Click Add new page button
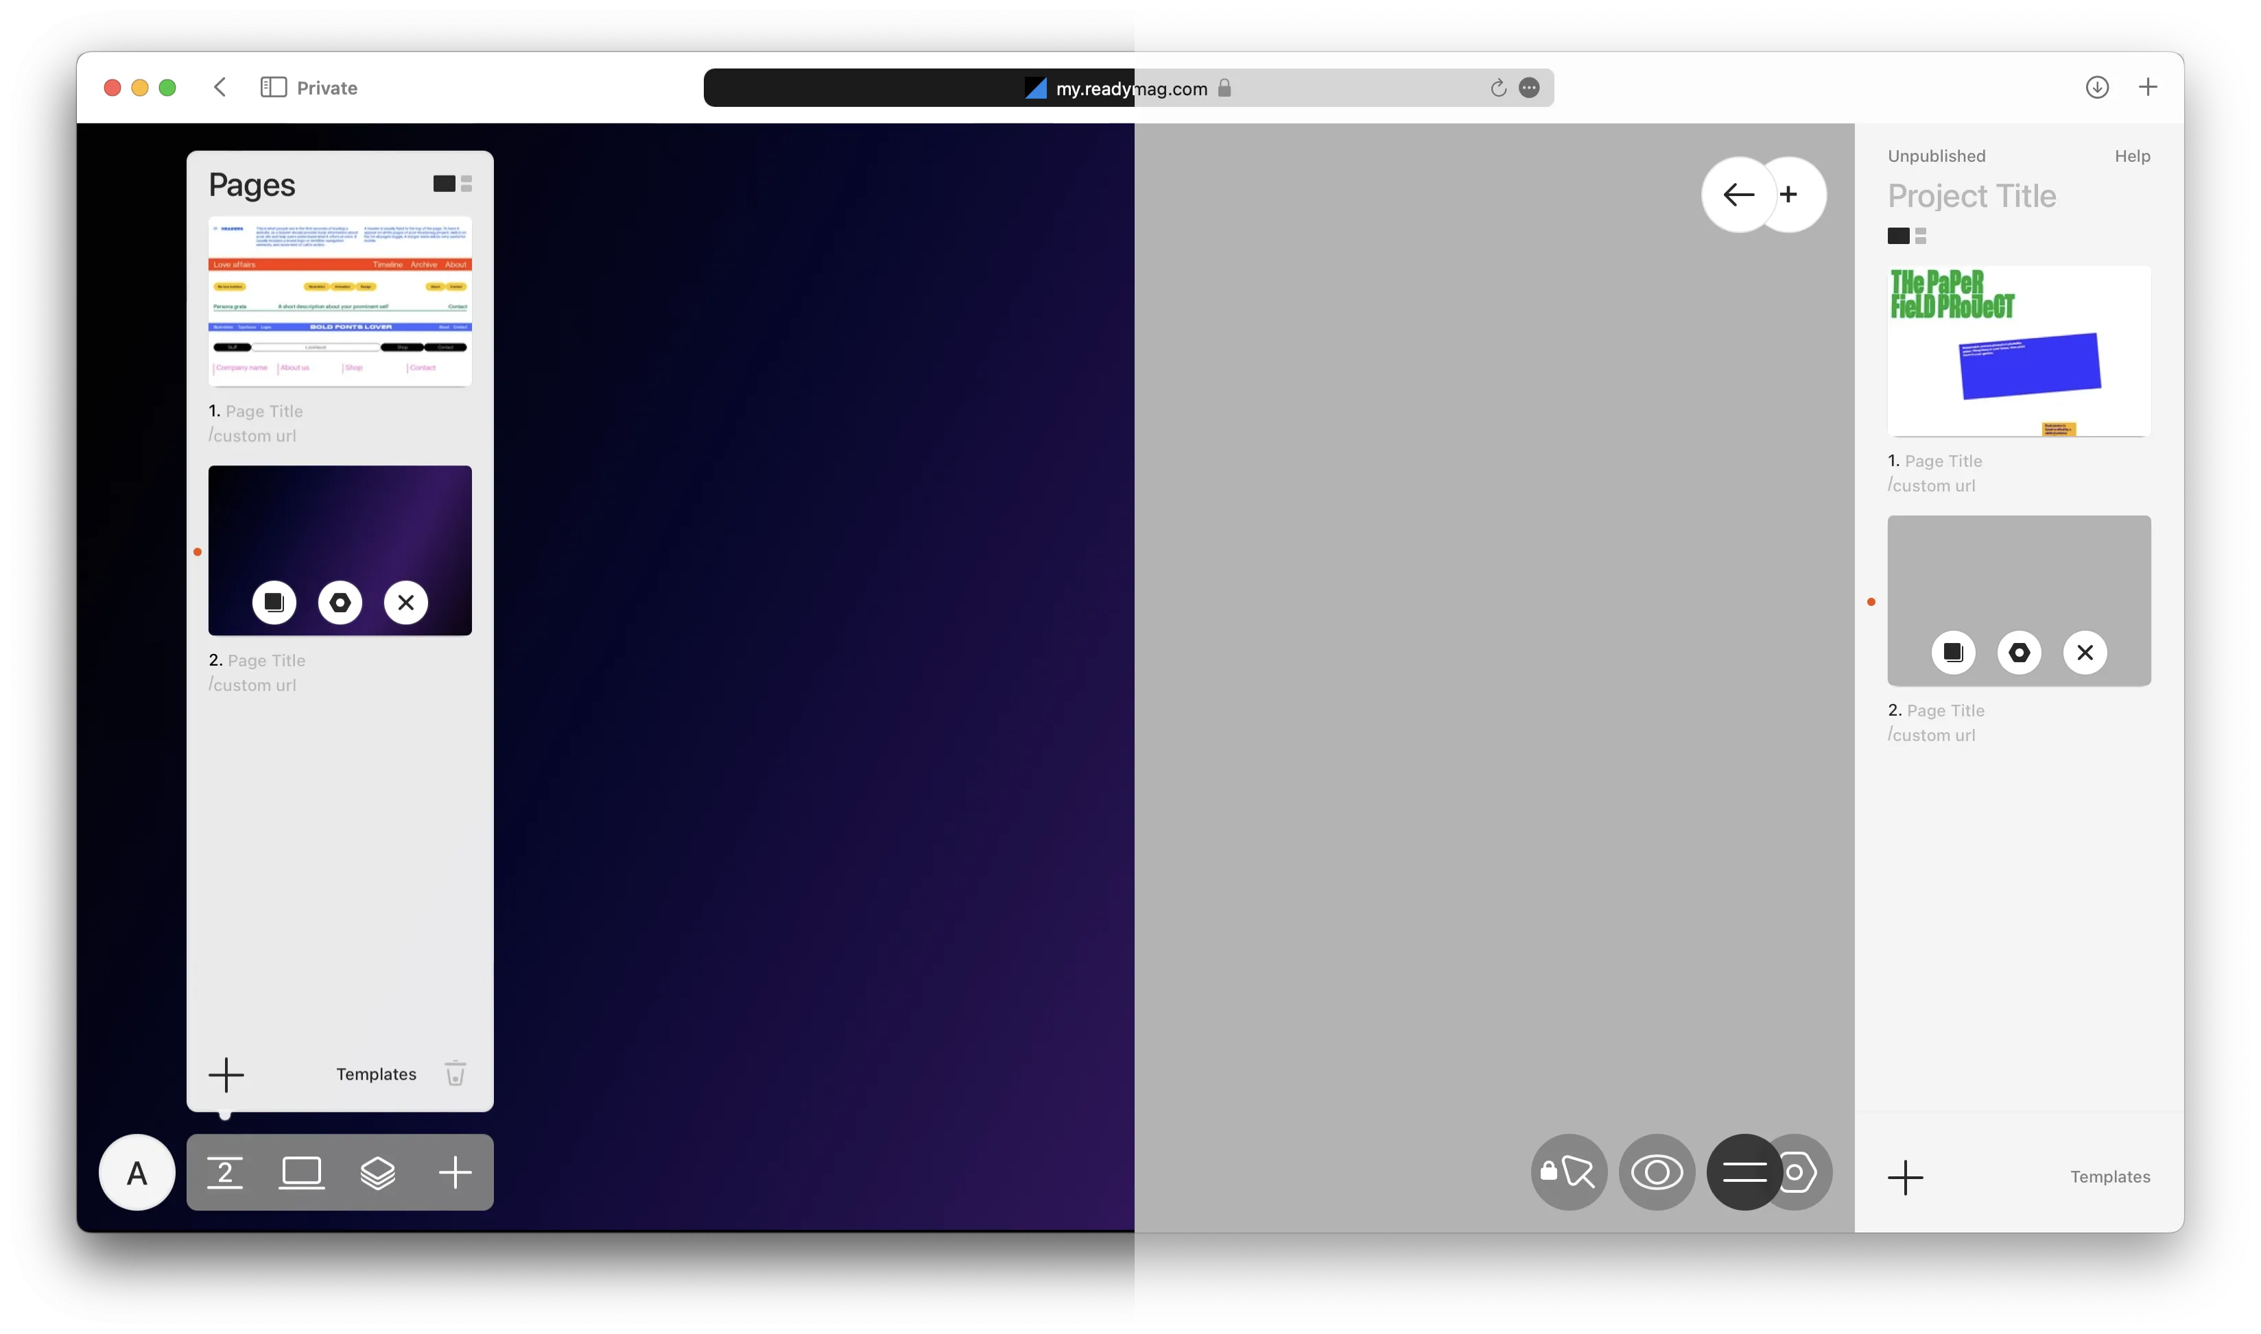Image resolution: width=2261 pixels, height=1334 pixels. point(224,1074)
